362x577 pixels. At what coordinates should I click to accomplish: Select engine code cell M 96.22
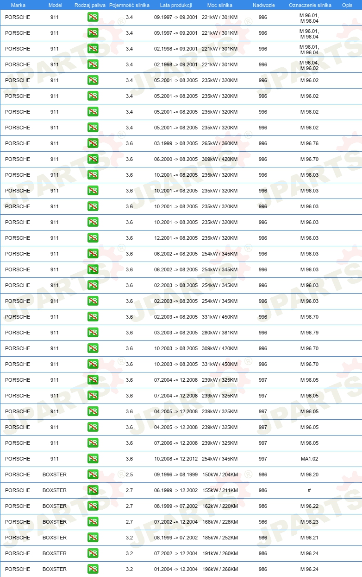coord(309,506)
